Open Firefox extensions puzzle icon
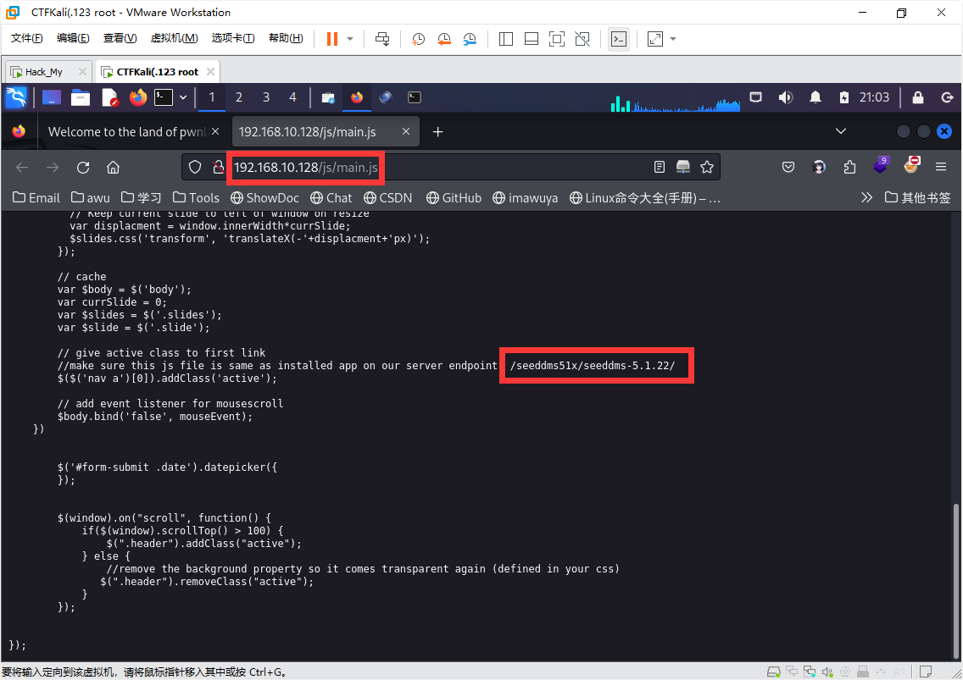The image size is (963, 680). [x=849, y=167]
